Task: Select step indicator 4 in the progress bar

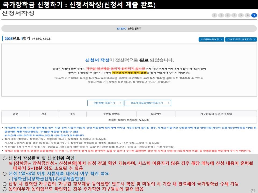Action: (x=234, y=16)
